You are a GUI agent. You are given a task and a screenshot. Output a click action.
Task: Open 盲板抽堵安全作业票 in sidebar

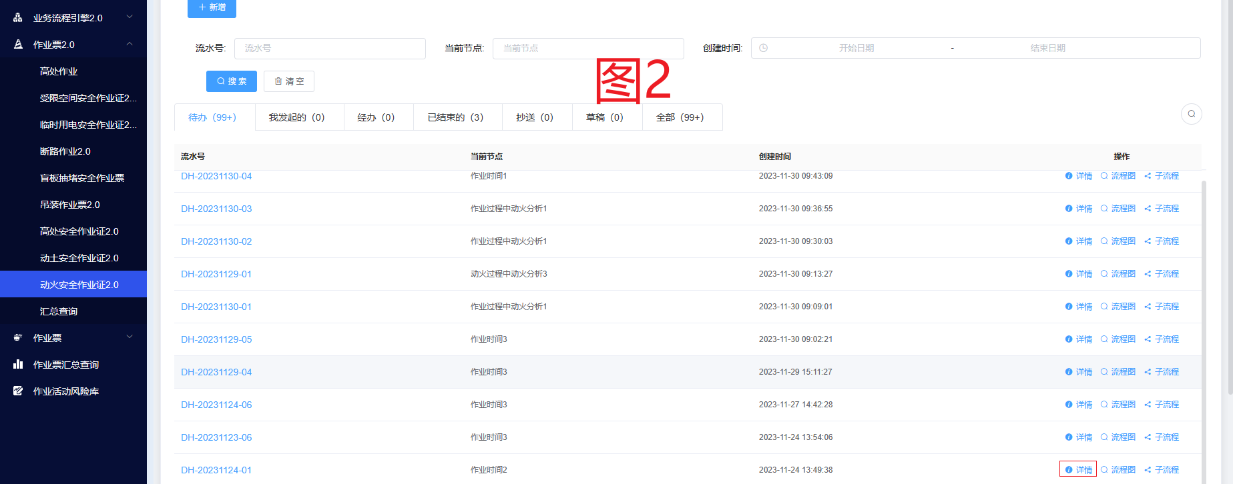click(82, 177)
